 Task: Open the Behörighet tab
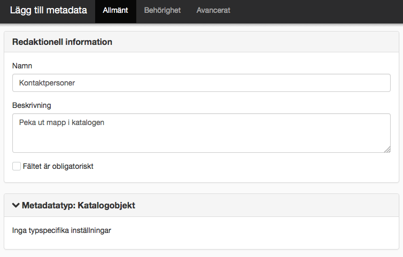[162, 10]
